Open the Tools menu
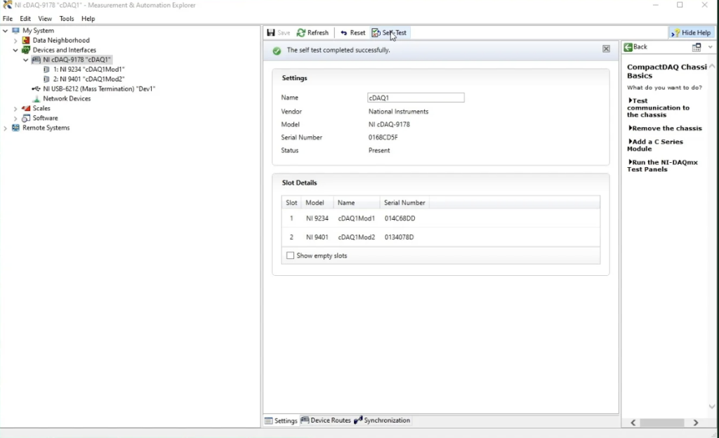 [x=67, y=19]
